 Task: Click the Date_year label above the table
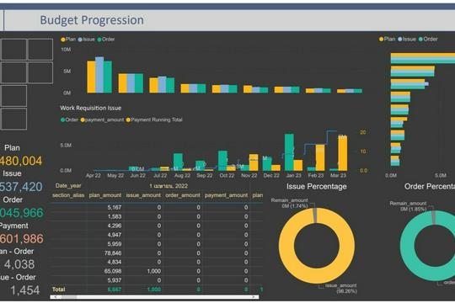pos(68,185)
